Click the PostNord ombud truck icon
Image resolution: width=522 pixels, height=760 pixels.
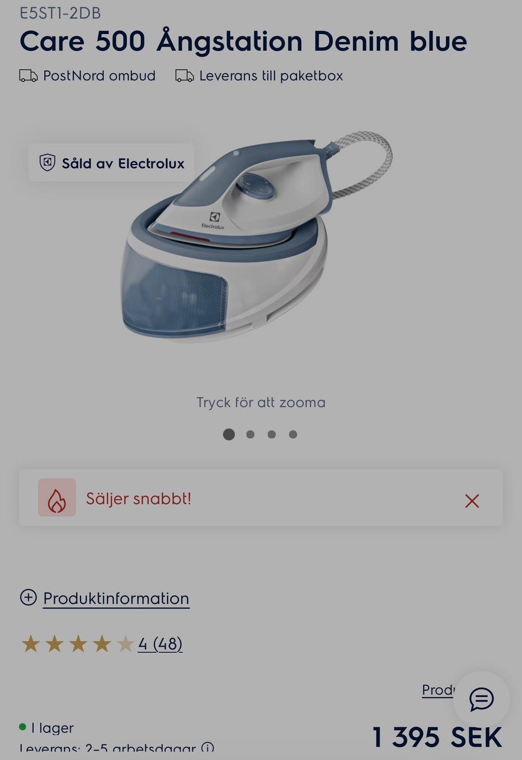[28, 76]
